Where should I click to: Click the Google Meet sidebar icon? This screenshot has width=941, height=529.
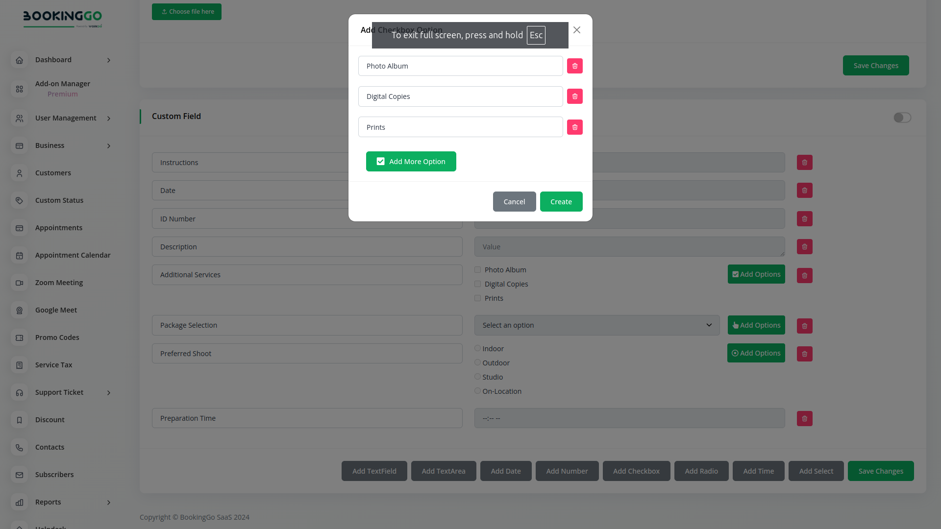pos(20,311)
